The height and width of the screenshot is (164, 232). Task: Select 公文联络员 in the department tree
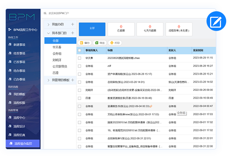click(59, 66)
